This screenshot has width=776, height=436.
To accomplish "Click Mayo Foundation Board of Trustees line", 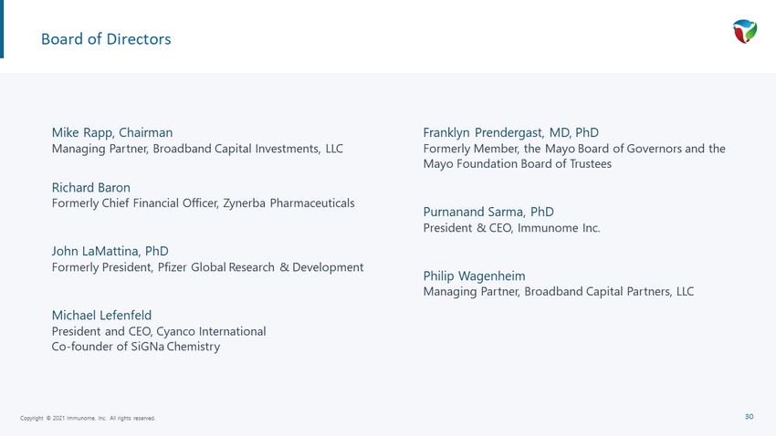I will [517, 164].
